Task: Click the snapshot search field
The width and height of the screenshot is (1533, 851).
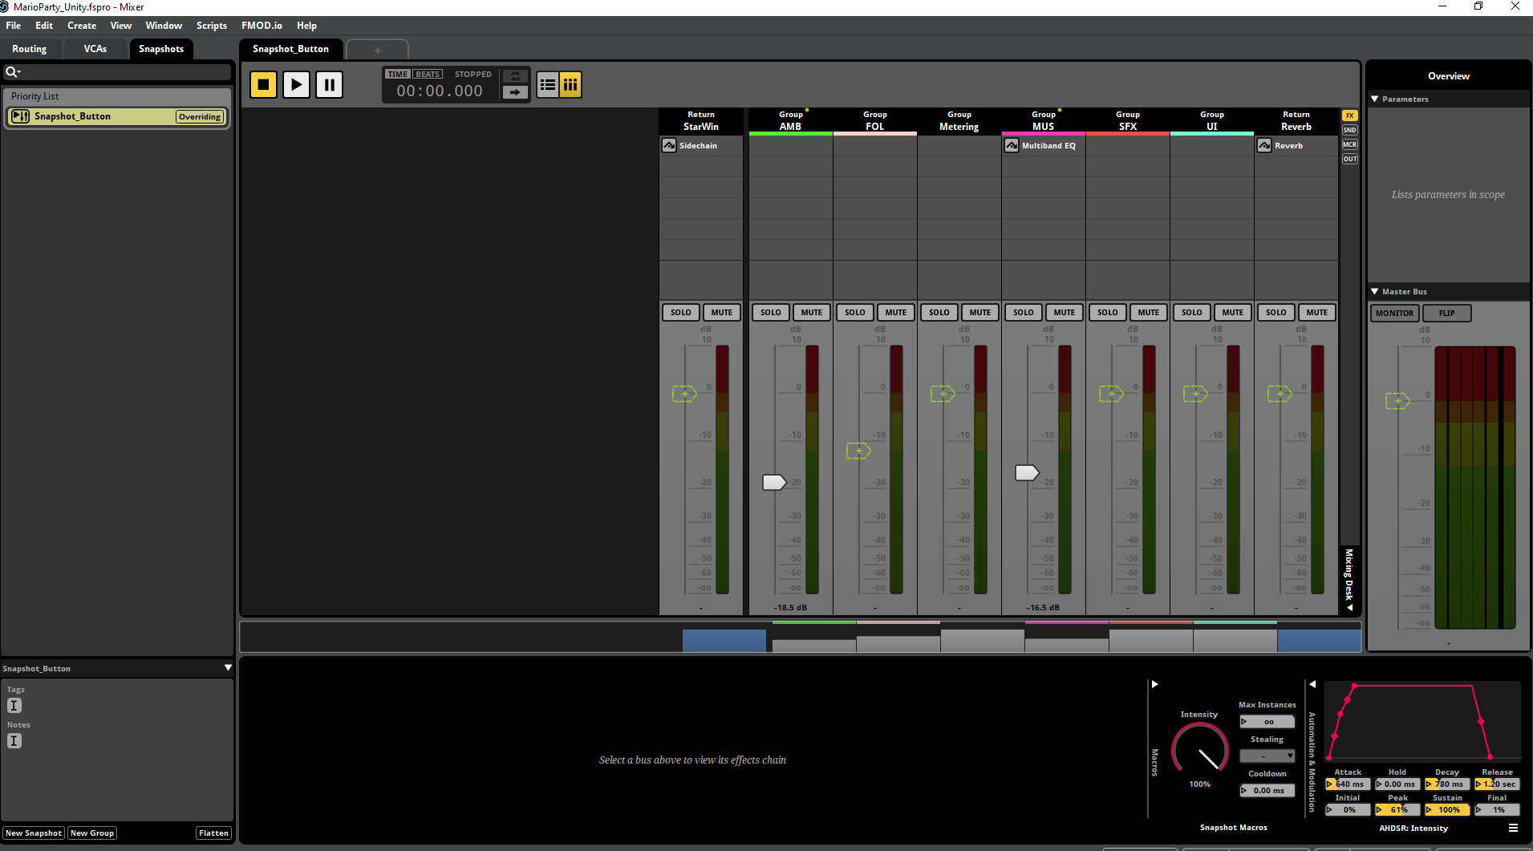Action: click(x=120, y=72)
